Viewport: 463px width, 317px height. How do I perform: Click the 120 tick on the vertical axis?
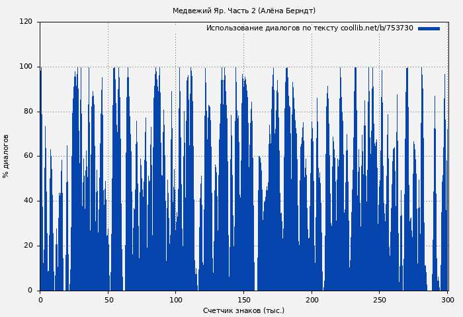(26, 22)
